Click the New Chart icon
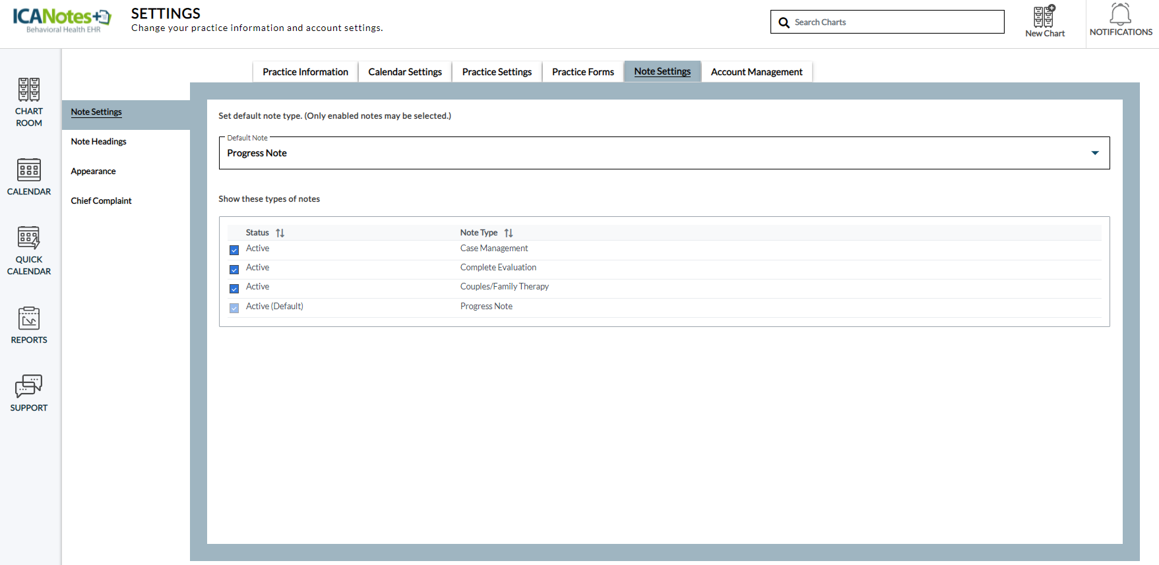 pos(1044,16)
